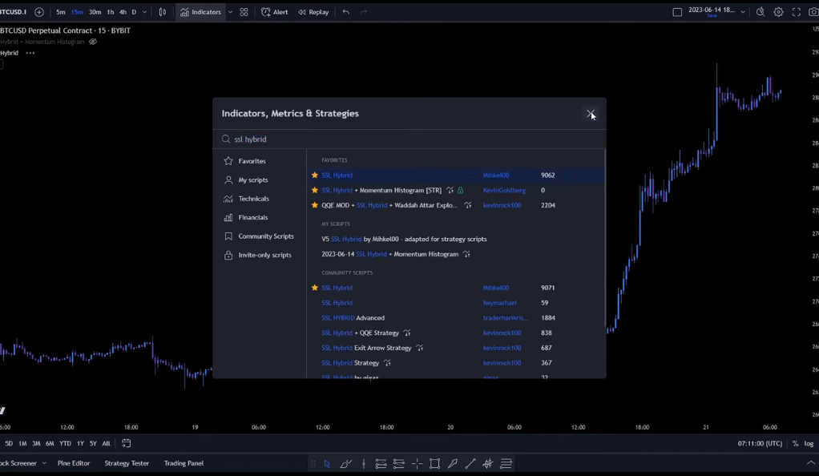Toggle star of SSL Hybrid with 9071
This screenshot has height=476, width=819.
[314, 288]
